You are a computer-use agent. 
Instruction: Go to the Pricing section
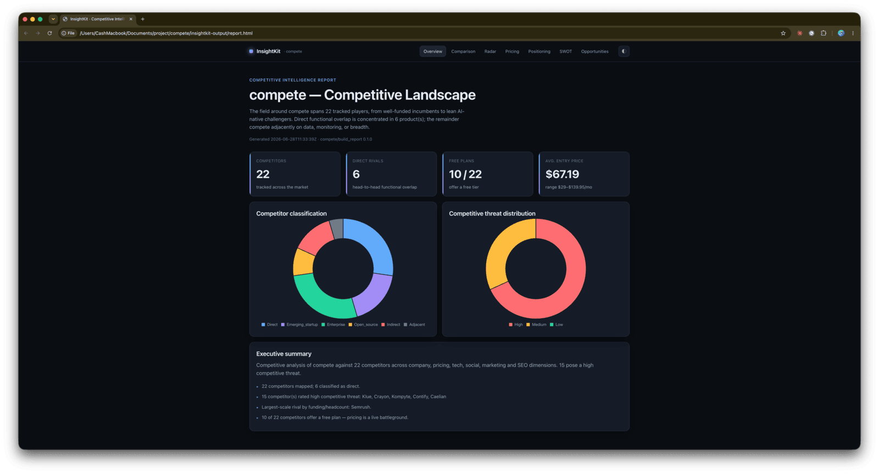(512, 52)
